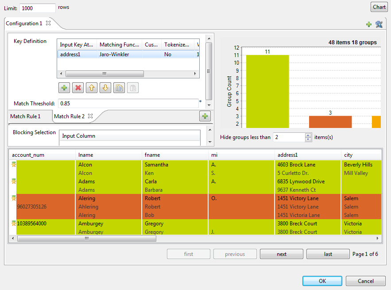Add a new configuration with the plus icon
This screenshot has height=290, width=391.
[369, 24]
